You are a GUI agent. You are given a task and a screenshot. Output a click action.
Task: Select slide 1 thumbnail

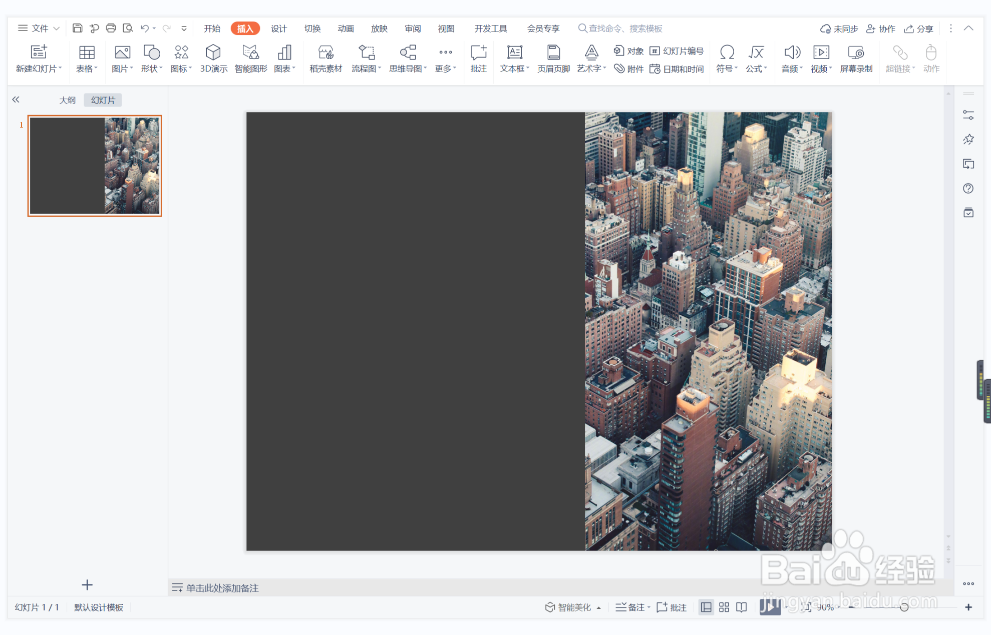(95, 166)
